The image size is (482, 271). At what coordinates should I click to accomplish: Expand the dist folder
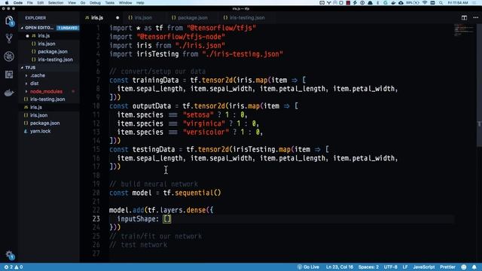[35, 84]
